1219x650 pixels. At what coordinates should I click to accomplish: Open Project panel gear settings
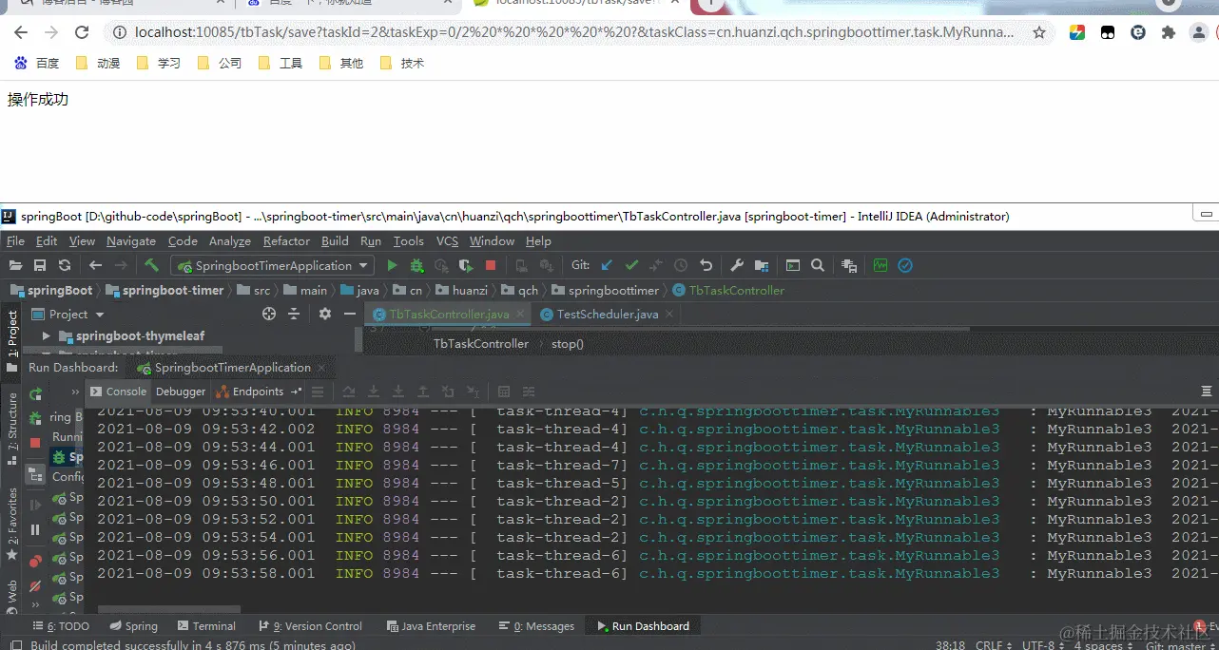325,314
